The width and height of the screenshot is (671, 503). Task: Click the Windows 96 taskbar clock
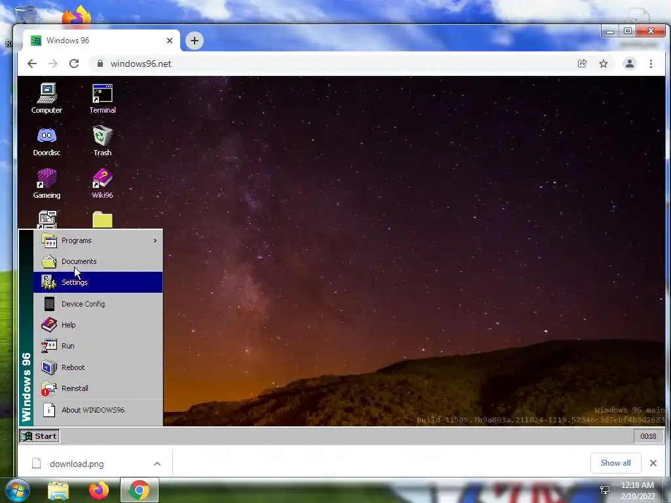[x=648, y=436]
